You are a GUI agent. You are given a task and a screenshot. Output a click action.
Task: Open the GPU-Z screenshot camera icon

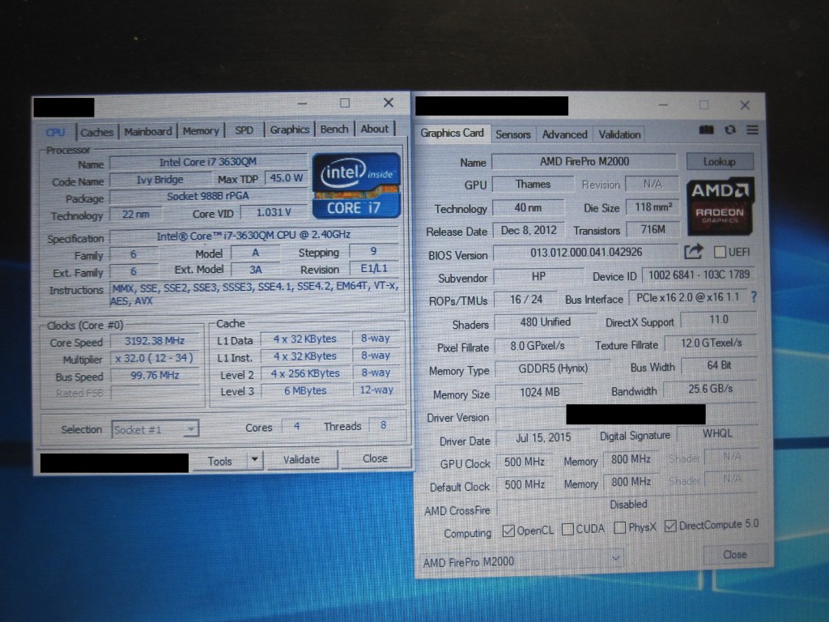pyautogui.click(x=706, y=130)
